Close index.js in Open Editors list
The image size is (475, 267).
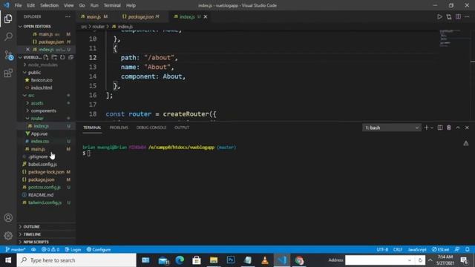(28, 50)
